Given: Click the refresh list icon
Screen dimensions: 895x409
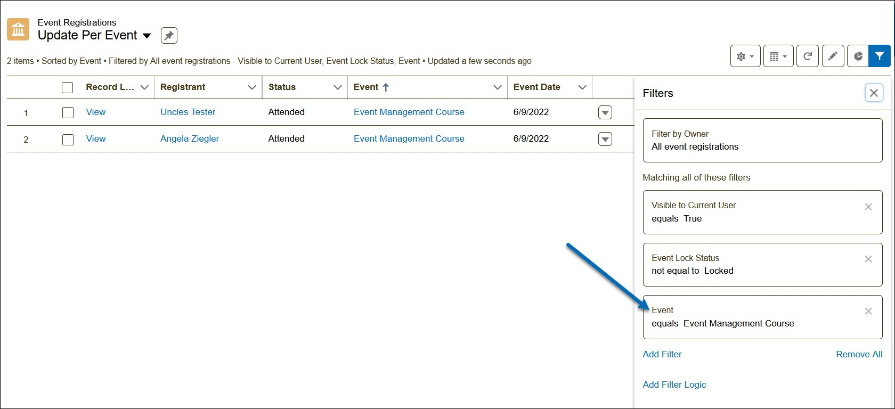Looking at the screenshot, I should point(807,56).
